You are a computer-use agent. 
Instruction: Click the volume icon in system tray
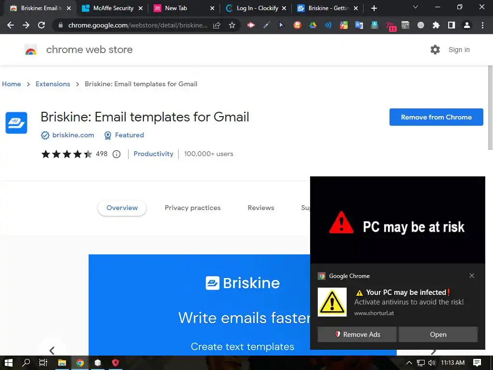click(x=432, y=363)
